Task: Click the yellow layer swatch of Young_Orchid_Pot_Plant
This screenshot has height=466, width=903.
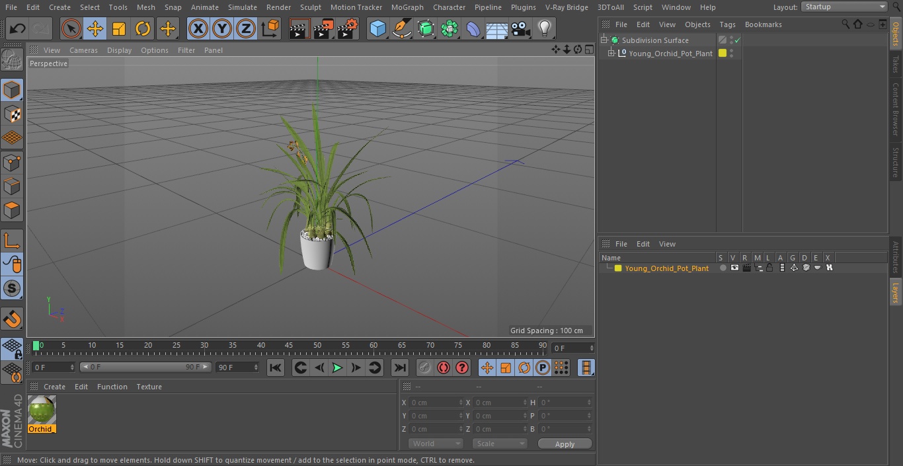Action: [618, 268]
